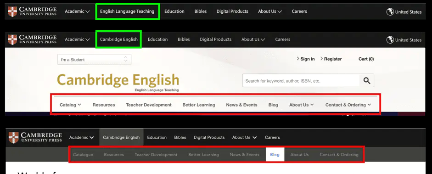Click Cambridge University Press logo beside English Language Teaching bar
This screenshot has width=432, height=174.
coord(32,11)
